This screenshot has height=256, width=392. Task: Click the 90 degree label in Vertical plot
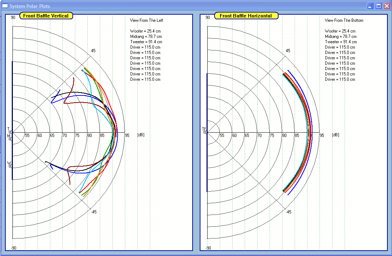13,17
